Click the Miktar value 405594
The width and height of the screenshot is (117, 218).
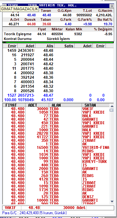point(57,34)
